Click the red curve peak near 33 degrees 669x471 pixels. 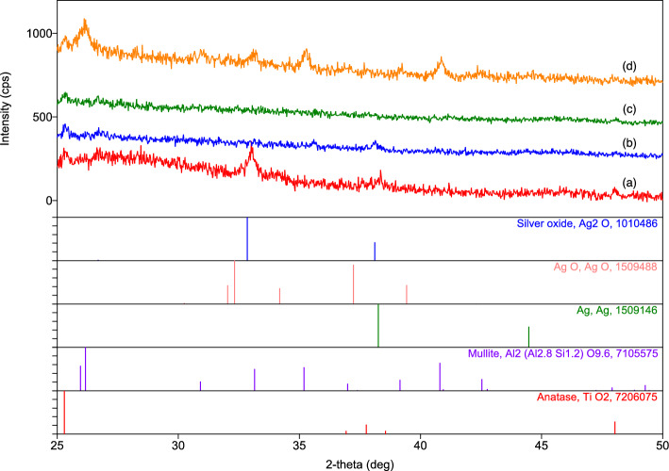pyautogui.click(x=251, y=149)
